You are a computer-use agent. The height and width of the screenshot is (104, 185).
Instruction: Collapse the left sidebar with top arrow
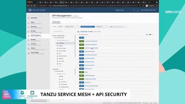tap(48, 14)
